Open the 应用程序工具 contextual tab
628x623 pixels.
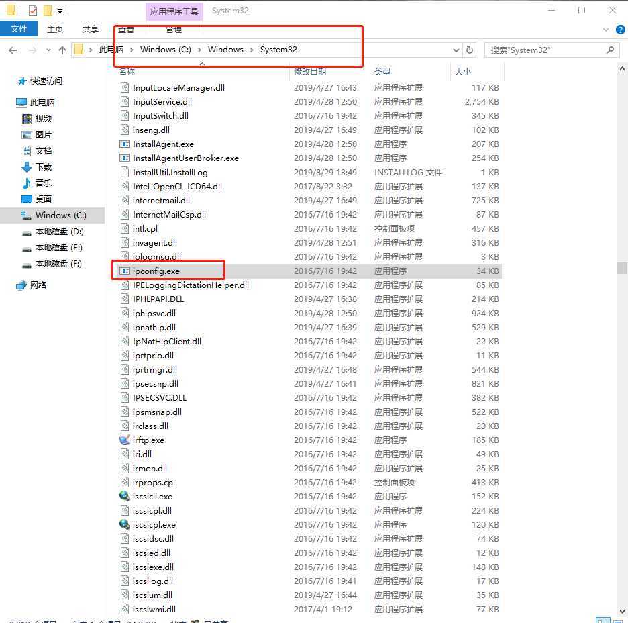174,11
